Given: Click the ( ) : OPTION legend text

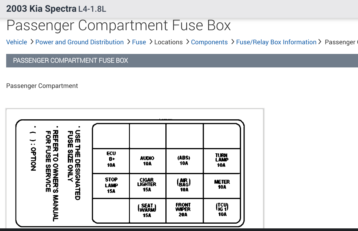Looking at the screenshot, I should tap(33, 149).
